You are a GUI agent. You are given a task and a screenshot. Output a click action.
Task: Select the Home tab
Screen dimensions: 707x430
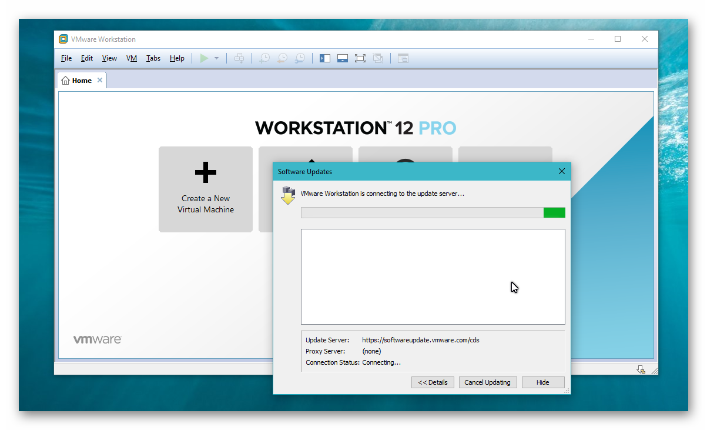point(82,81)
